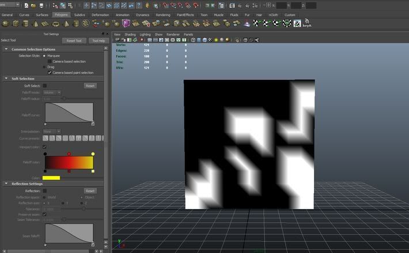This screenshot has height=253, width=409.
Task: Click the keyA shelf icon
Action: (x=306, y=24)
